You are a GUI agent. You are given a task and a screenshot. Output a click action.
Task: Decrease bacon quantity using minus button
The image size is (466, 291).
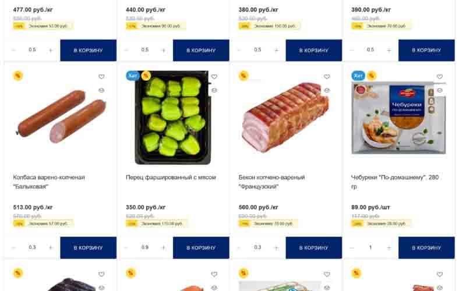pyautogui.click(x=239, y=247)
